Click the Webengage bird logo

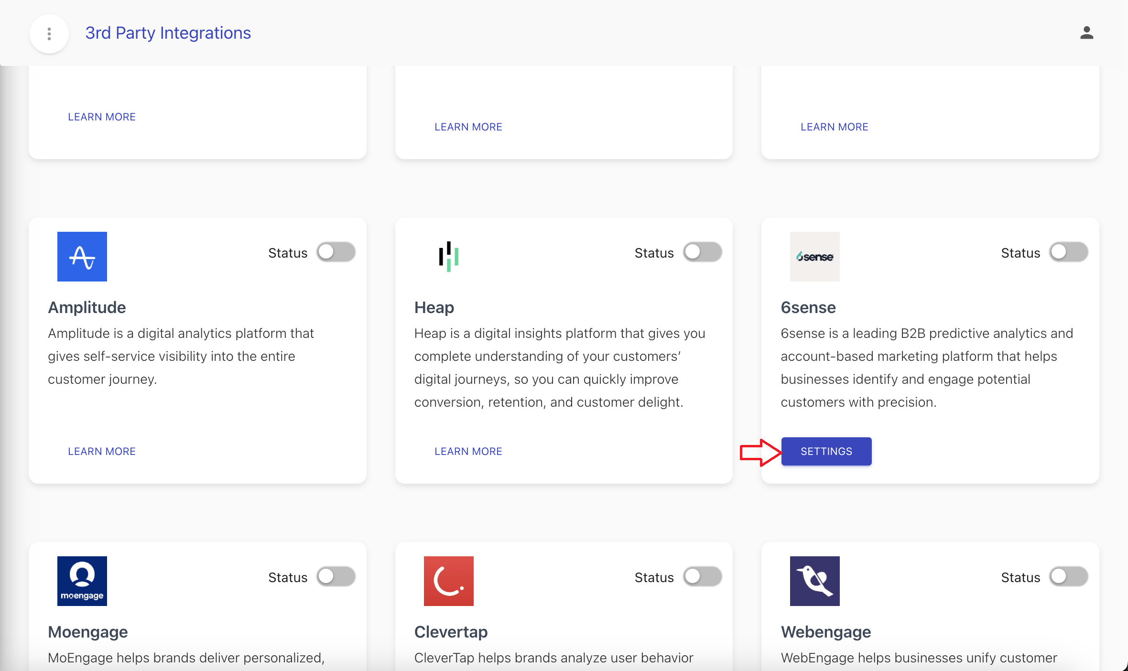(814, 581)
